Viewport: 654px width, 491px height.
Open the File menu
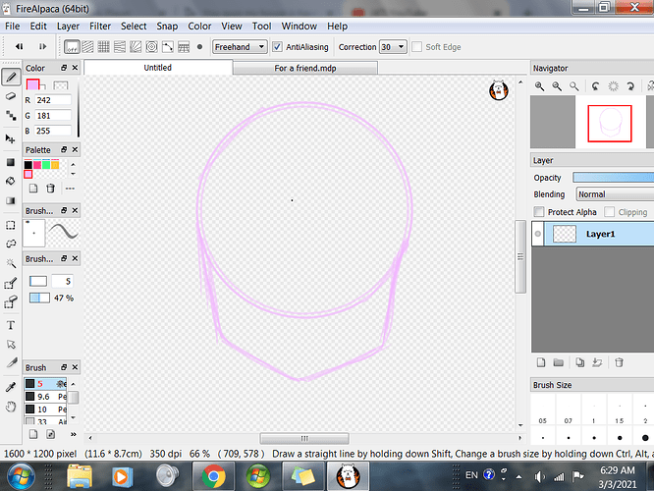coord(13,27)
